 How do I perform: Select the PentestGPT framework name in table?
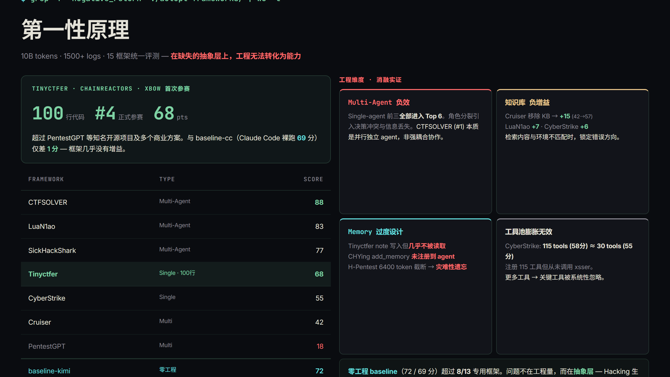click(x=47, y=346)
